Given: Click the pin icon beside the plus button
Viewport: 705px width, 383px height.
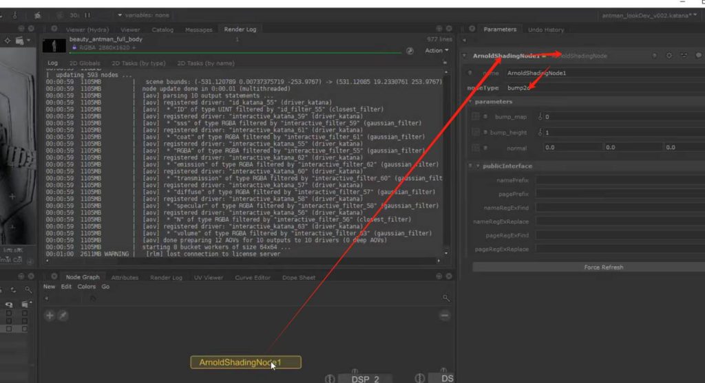Looking at the screenshot, I should click(x=63, y=315).
